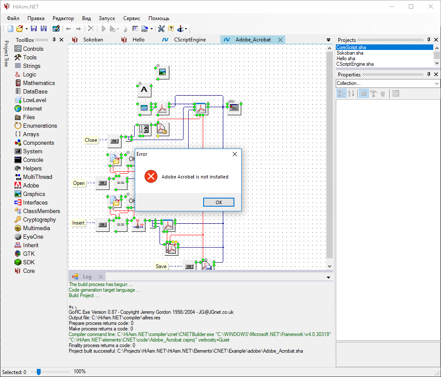Open the tab list dropdown arrow
Viewport: 441px width, 377px height.
pyautogui.click(x=329, y=40)
